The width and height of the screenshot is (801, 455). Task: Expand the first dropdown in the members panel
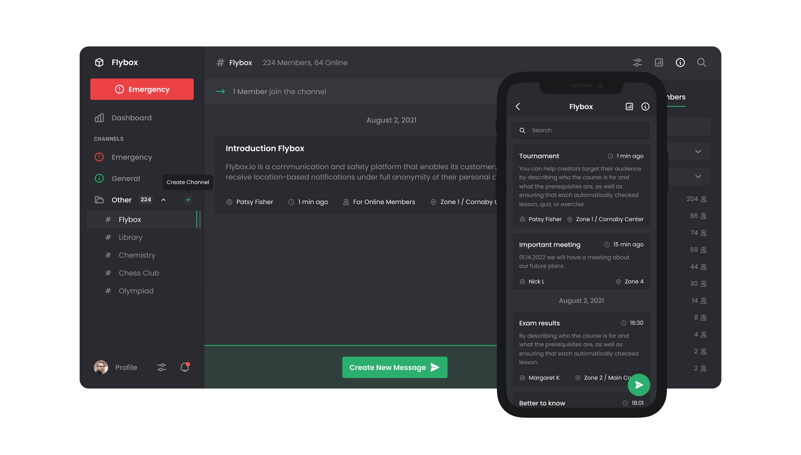point(698,151)
